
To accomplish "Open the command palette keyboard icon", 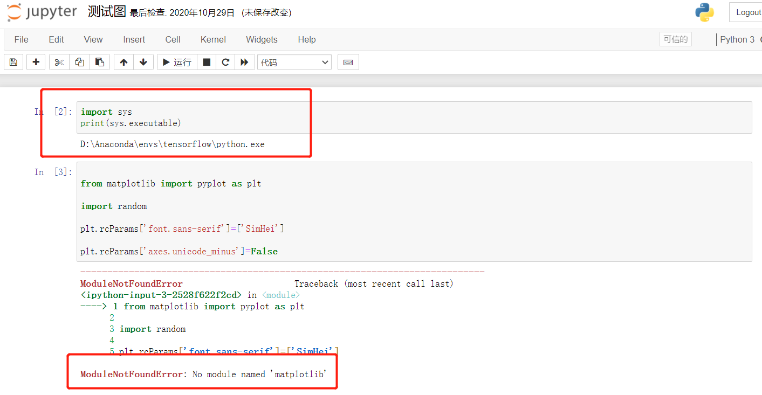I will (x=348, y=62).
